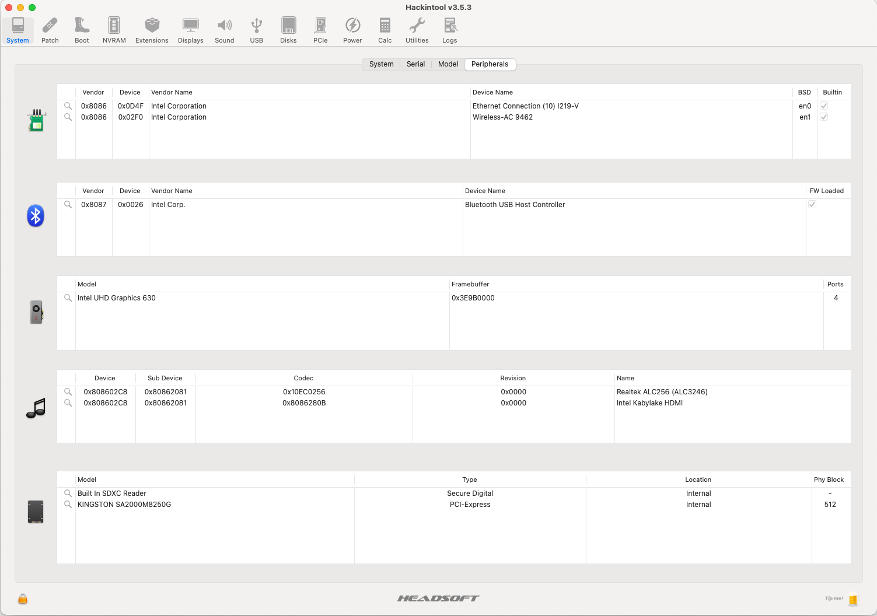Viewport: 877px width, 616px height.
Task: Open the Utilities section
Action: [x=417, y=30]
